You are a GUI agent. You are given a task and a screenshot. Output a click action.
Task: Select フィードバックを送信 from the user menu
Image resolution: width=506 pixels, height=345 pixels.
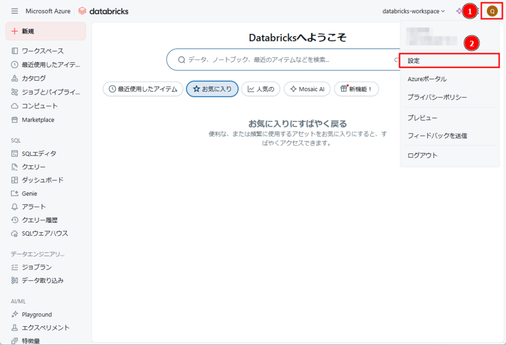coord(449,136)
